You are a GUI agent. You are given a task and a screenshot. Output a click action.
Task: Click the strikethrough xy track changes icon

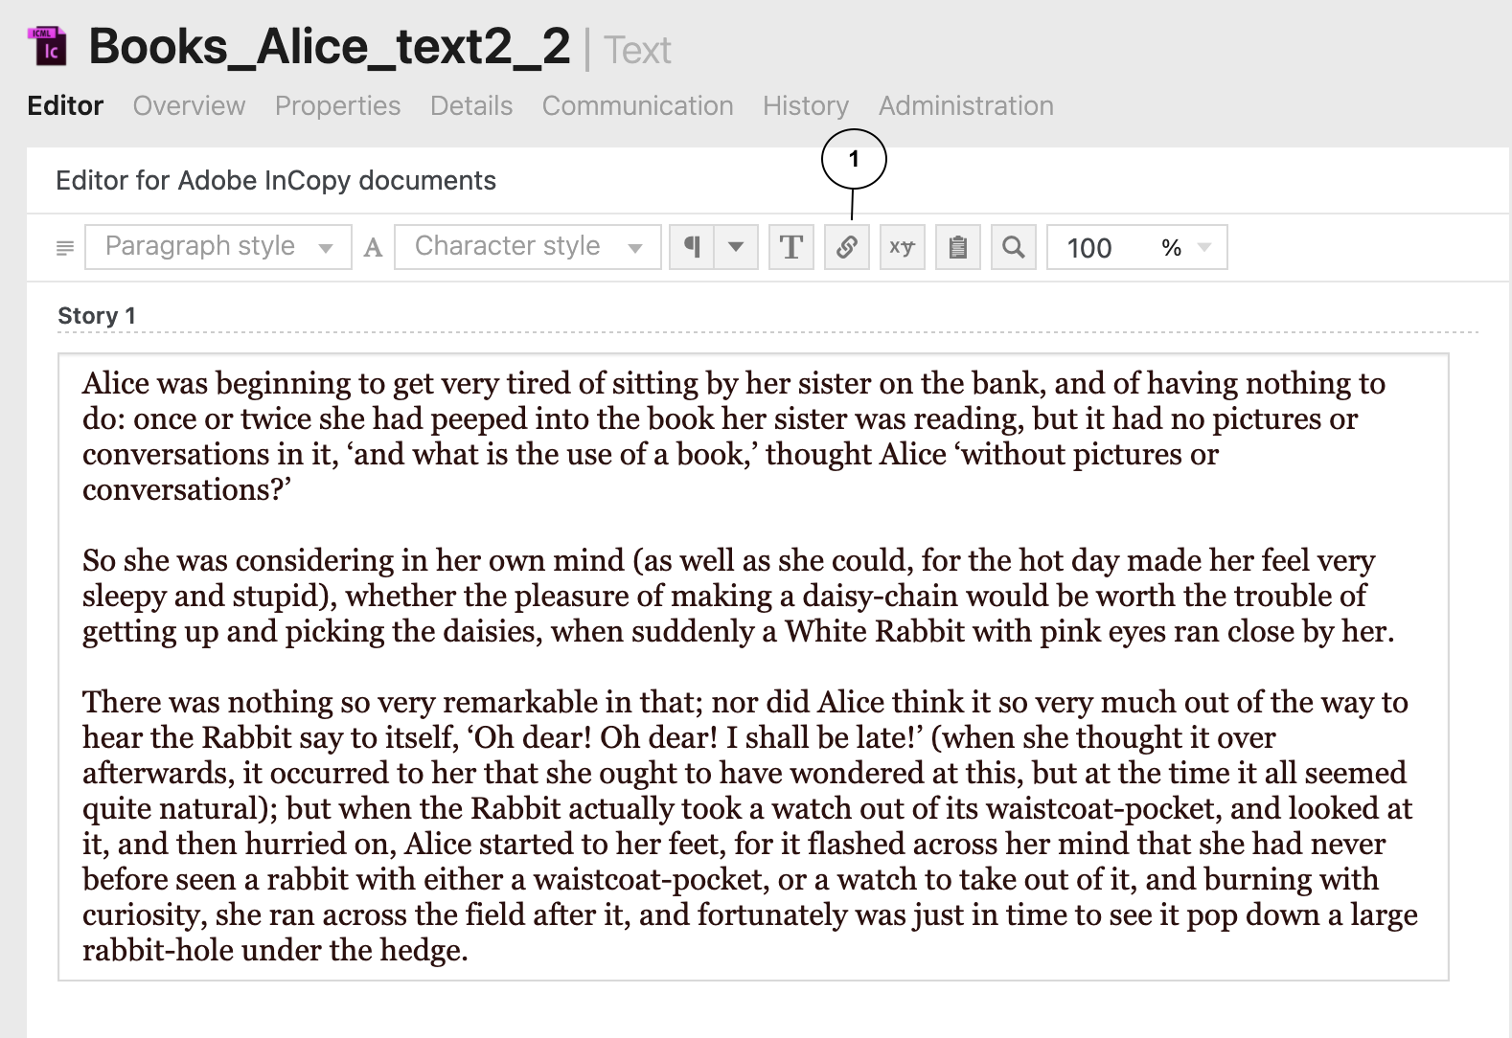tap(902, 247)
